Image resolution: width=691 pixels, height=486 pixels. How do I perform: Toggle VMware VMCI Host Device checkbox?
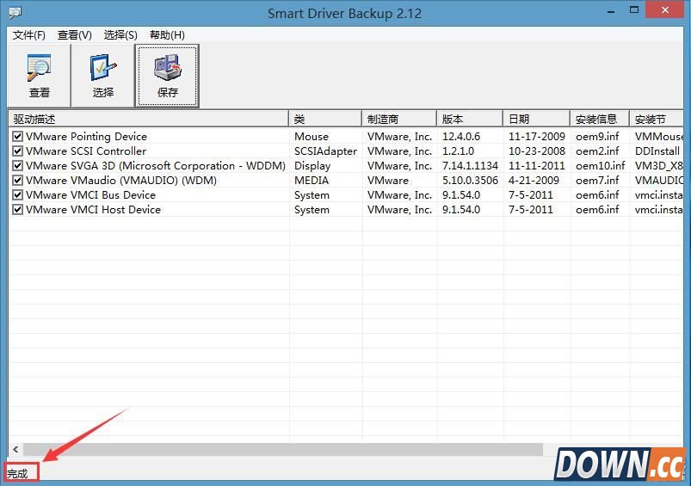[17, 210]
